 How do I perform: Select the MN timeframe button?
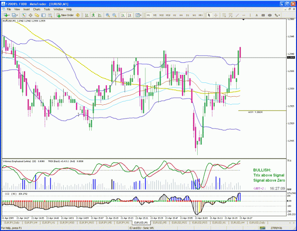(201, 15)
